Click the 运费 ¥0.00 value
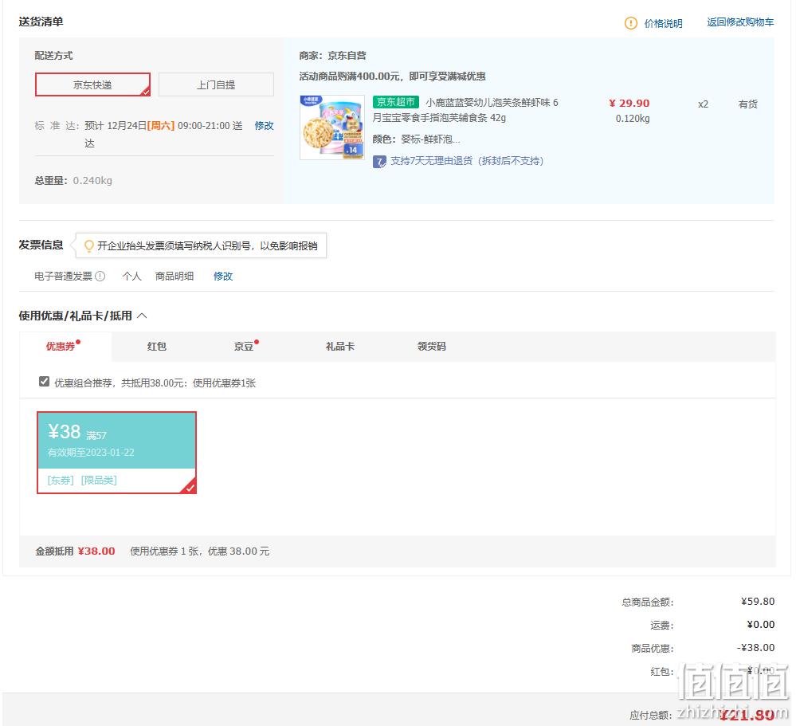The height and width of the screenshot is (726, 796). pos(760,625)
